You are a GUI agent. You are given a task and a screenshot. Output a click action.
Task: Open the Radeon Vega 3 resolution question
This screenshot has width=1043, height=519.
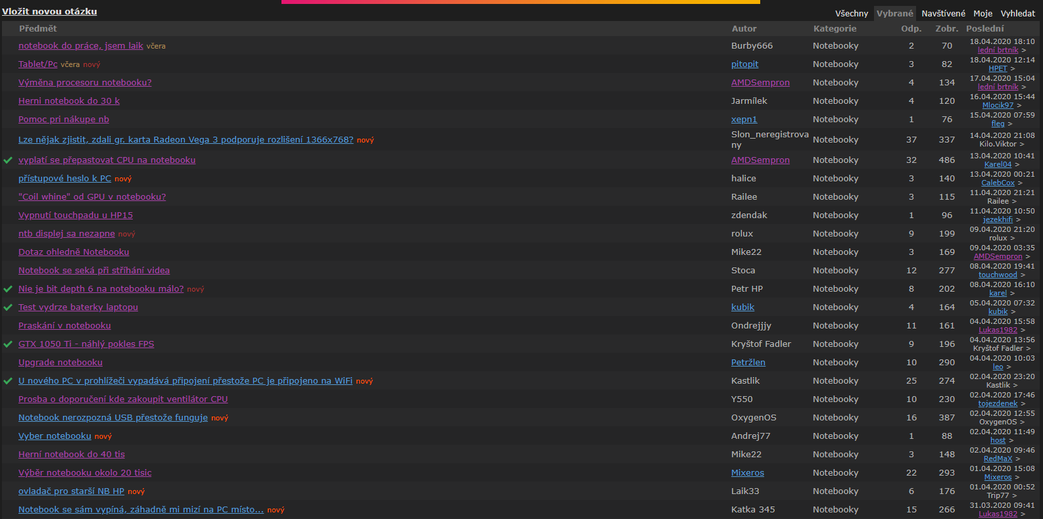[x=186, y=140]
